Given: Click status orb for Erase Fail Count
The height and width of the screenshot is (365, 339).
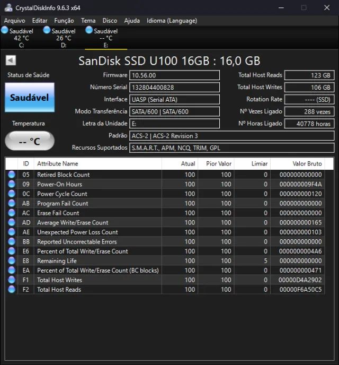Looking at the screenshot, I should pyautogui.click(x=12, y=213).
